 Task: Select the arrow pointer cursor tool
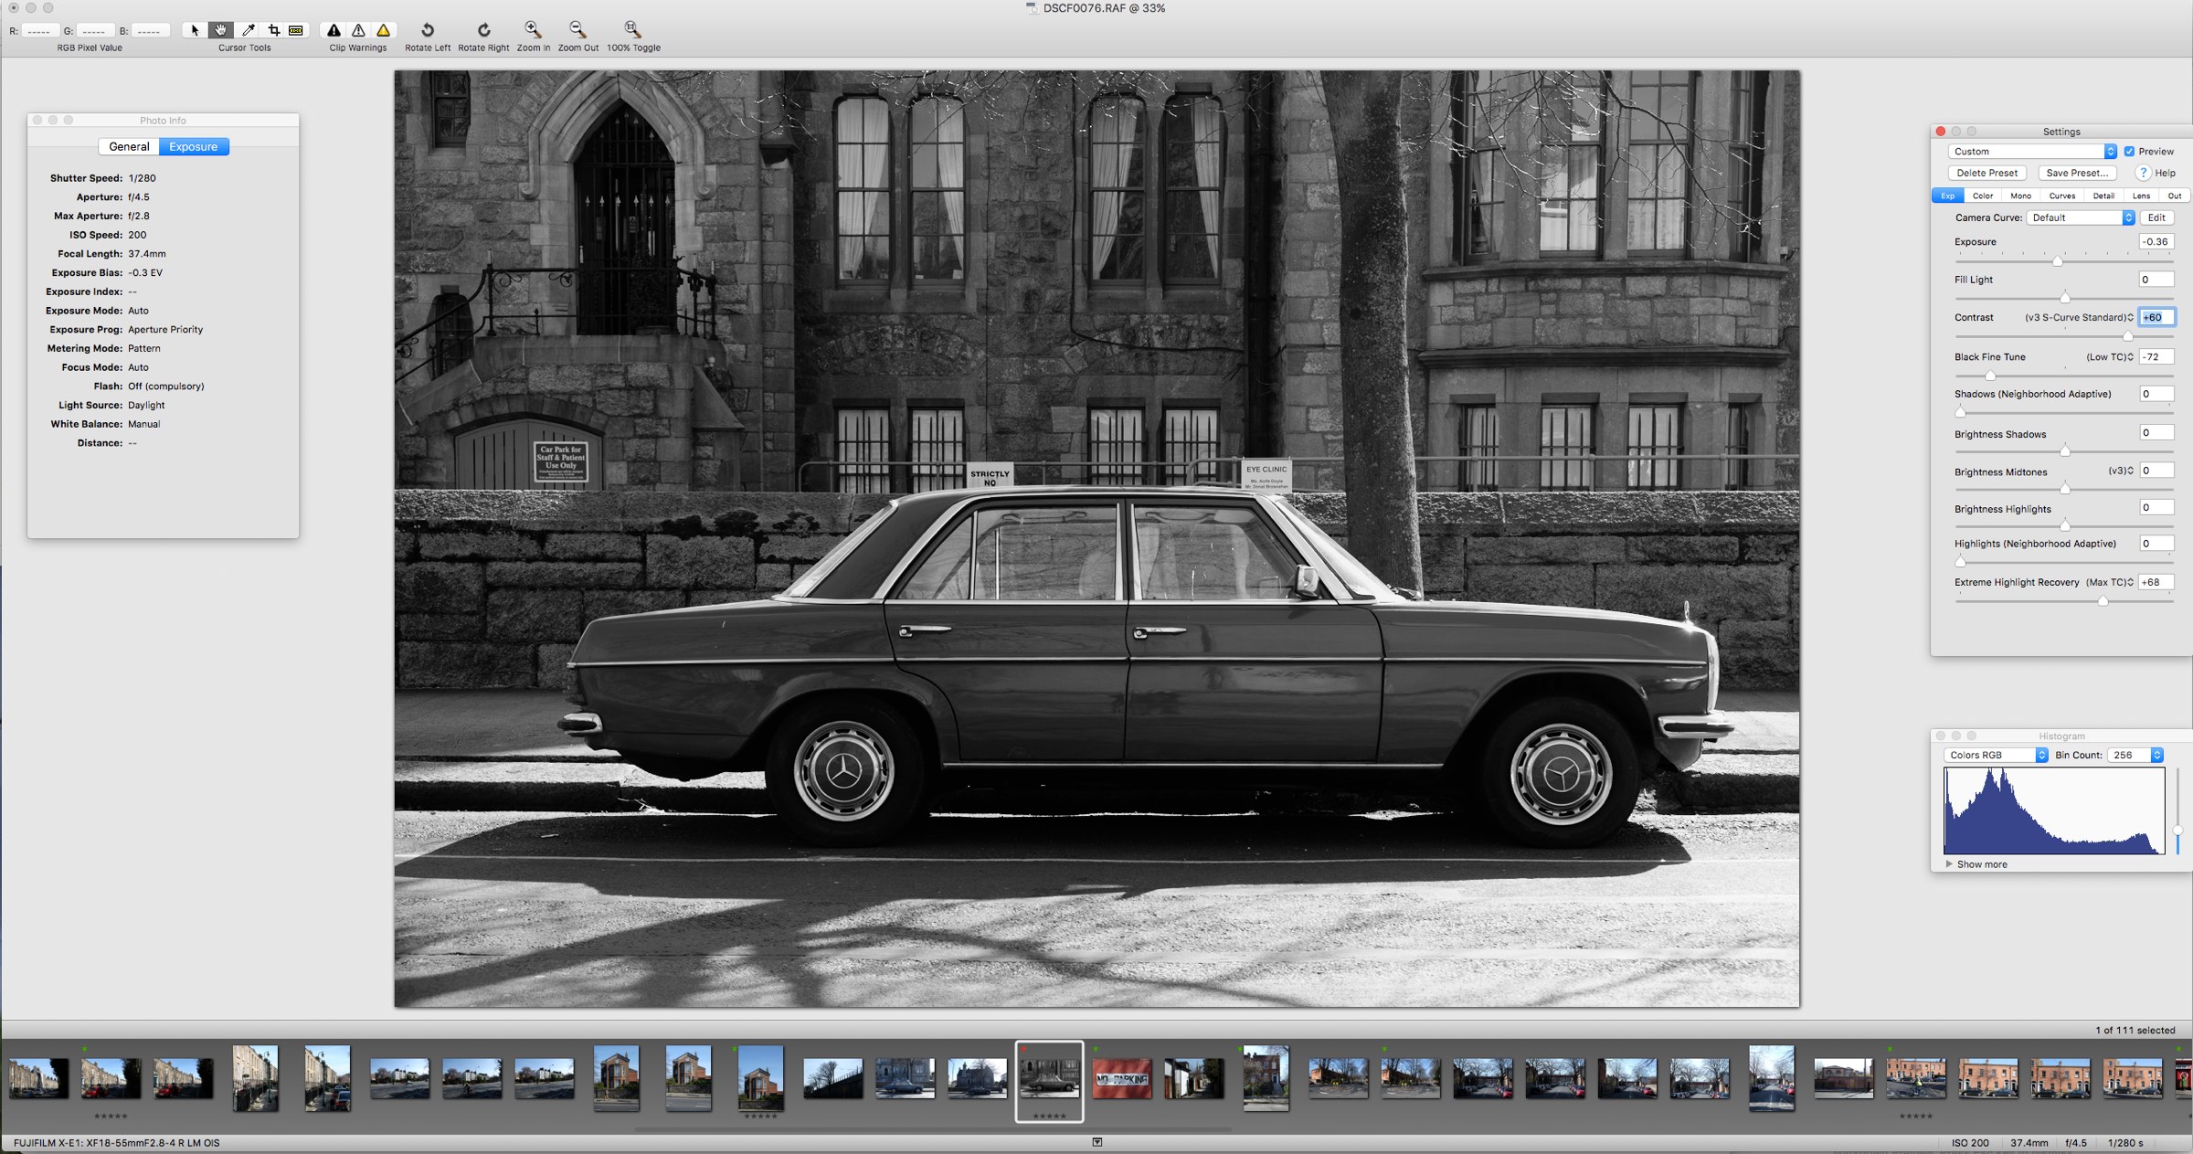(x=195, y=30)
